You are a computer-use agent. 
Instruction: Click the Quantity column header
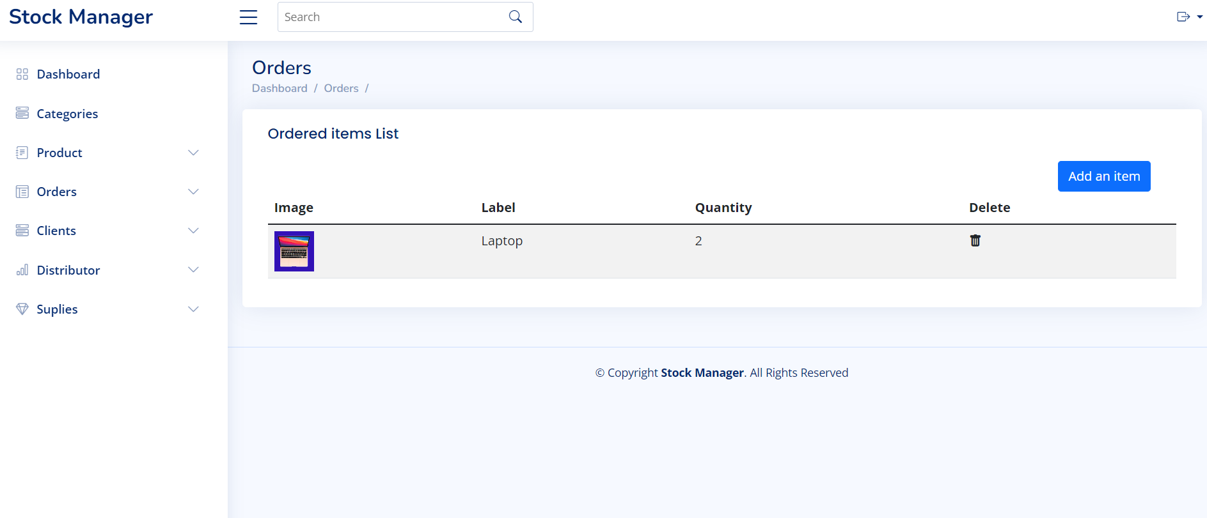coord(723,208)
